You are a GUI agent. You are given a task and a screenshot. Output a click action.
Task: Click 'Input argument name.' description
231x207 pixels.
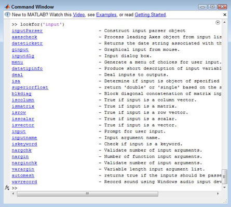coord(132,138)
